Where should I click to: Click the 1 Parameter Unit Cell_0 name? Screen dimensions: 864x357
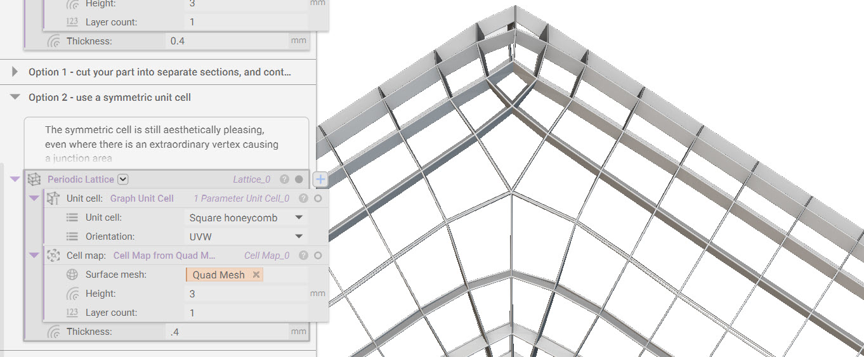(242, 198)
